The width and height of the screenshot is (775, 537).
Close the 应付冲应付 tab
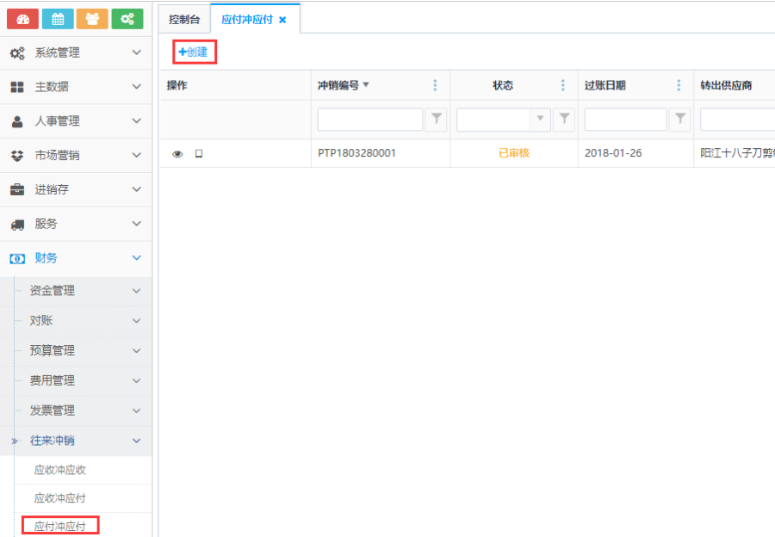pyautogui.click(x=282, y=20)
